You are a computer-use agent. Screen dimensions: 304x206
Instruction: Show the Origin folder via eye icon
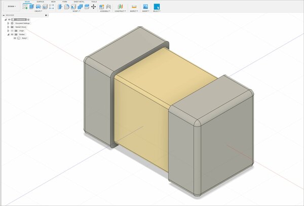tap(12, 31)
